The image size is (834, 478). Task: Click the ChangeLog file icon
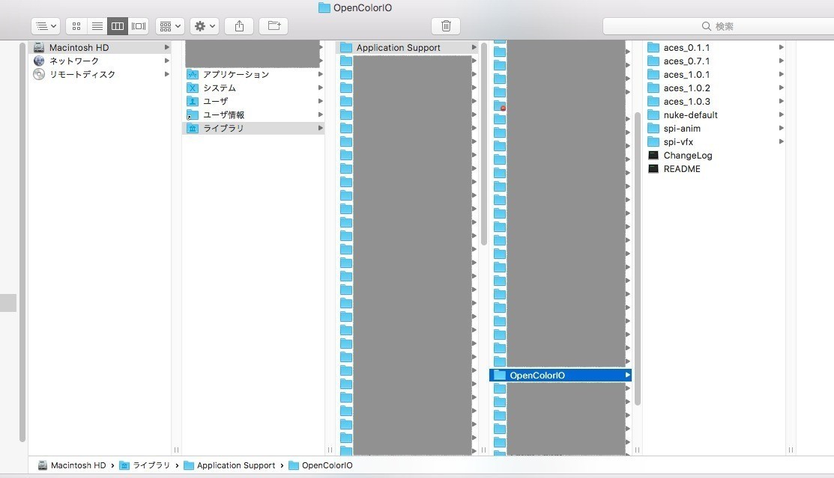pos(653,155)
